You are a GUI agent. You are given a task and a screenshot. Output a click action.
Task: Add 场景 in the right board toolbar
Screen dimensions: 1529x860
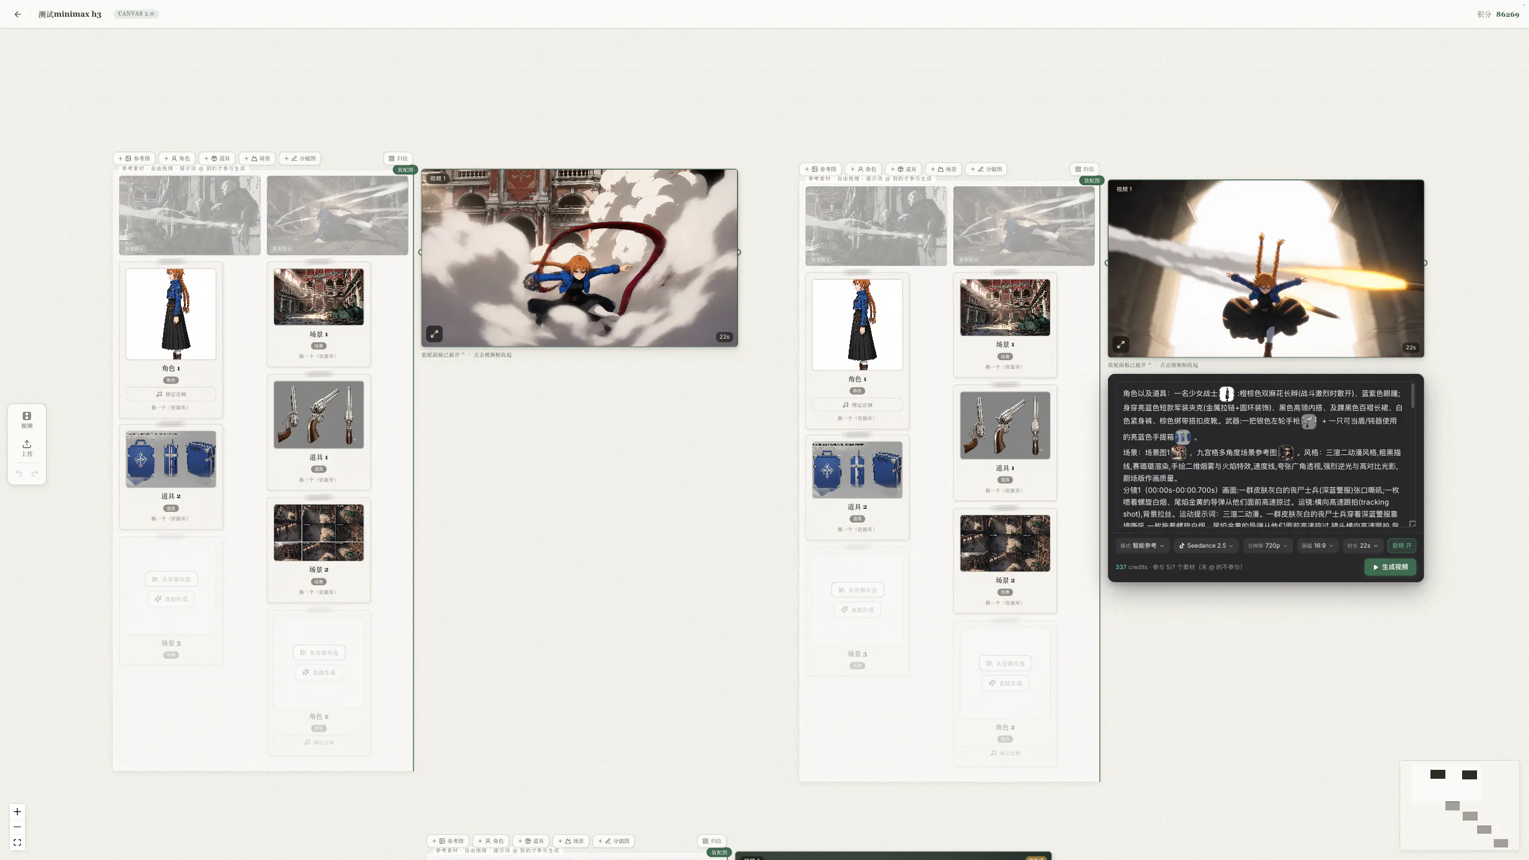point(944,169)
